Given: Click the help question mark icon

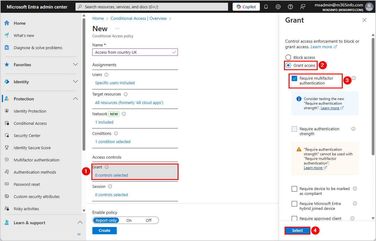Looking at the screenshot, I should point(290,7).
